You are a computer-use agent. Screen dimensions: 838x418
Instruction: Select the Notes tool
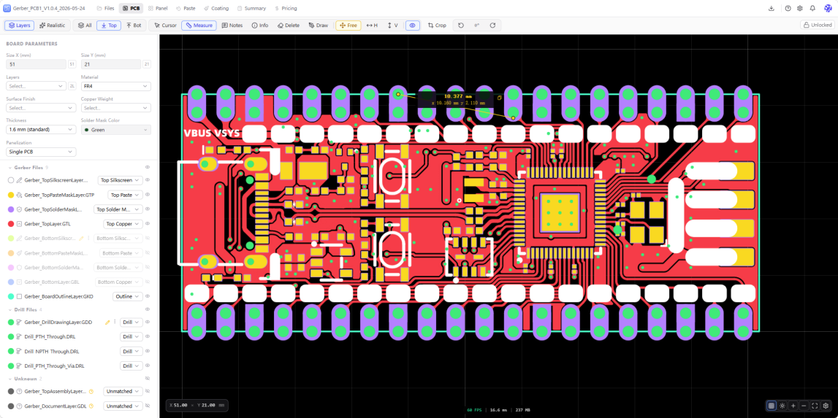pos(232,25)
